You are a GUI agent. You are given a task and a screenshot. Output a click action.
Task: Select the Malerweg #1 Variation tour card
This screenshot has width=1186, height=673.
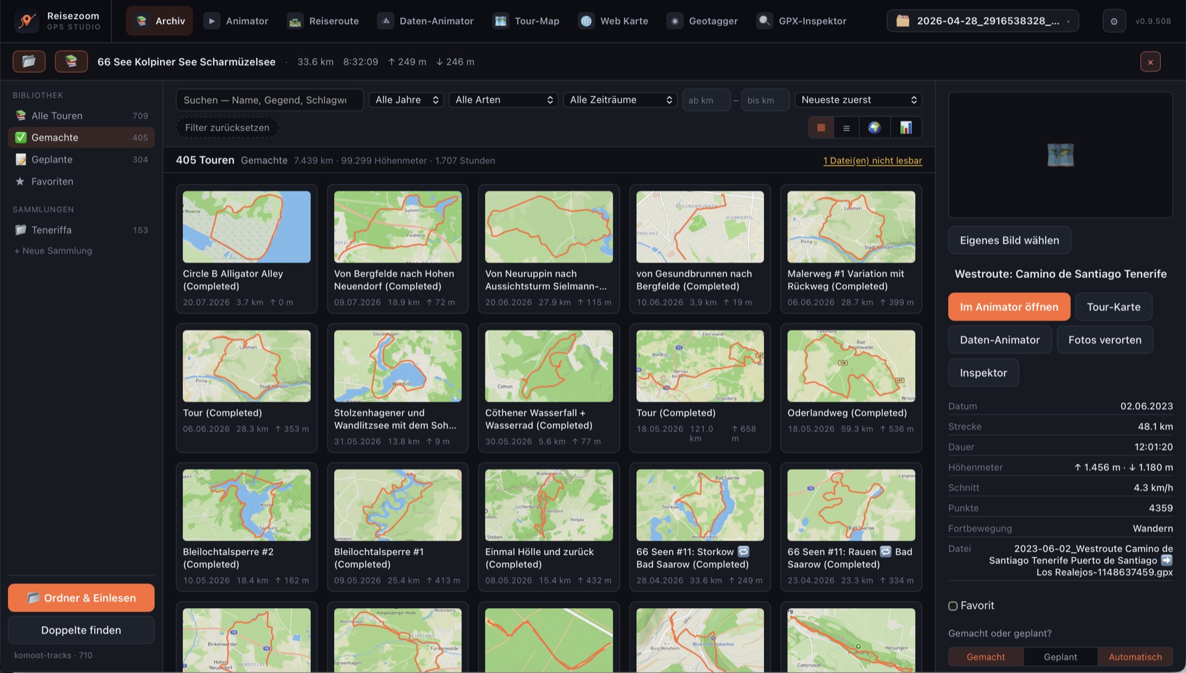click(x=851, y=249)
